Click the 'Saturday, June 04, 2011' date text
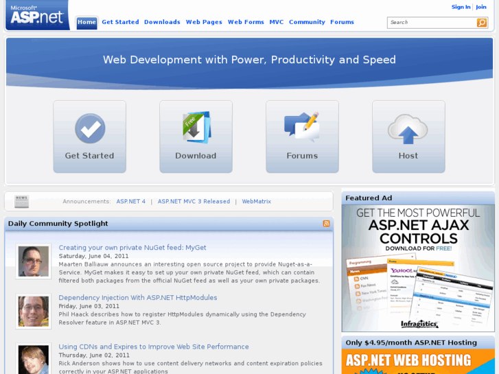 coord(93,256)
